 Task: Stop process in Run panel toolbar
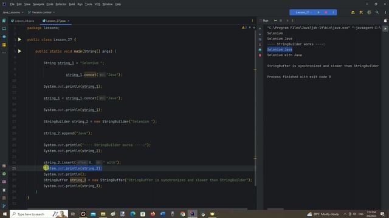coord(281,21)
